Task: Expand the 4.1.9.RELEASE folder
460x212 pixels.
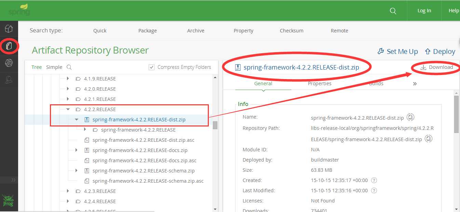Action: [68, 79]
